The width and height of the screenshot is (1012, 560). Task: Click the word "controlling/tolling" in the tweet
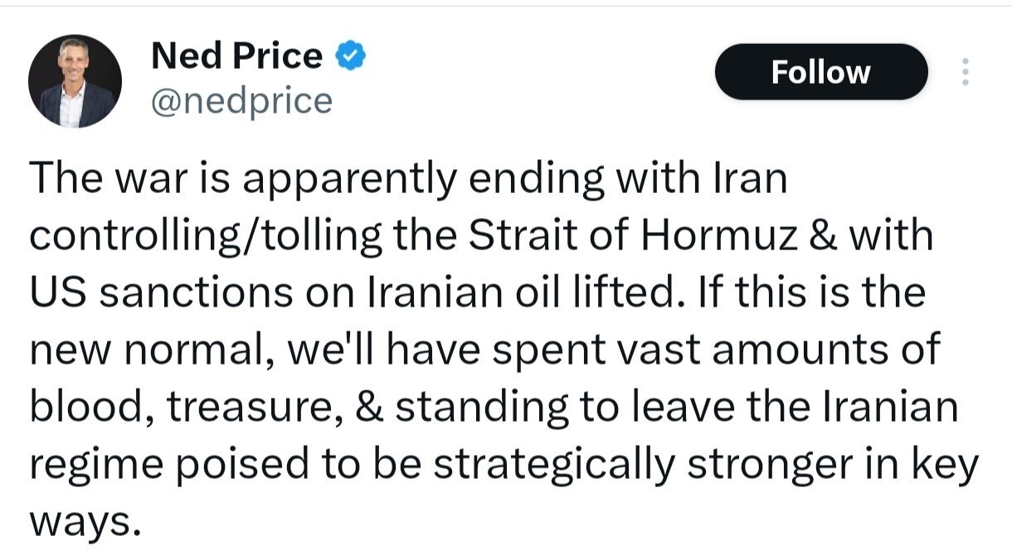[207, 236]
